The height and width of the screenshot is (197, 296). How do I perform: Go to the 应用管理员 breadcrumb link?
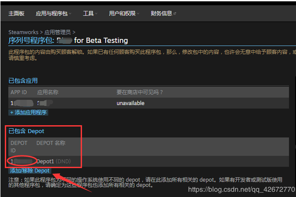57,32
